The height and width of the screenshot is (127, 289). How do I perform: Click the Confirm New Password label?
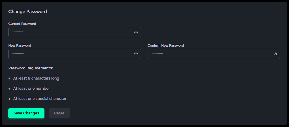166,46
